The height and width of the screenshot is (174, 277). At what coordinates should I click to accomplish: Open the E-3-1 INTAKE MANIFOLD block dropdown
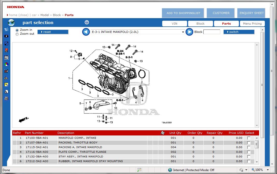coord(183,32)
